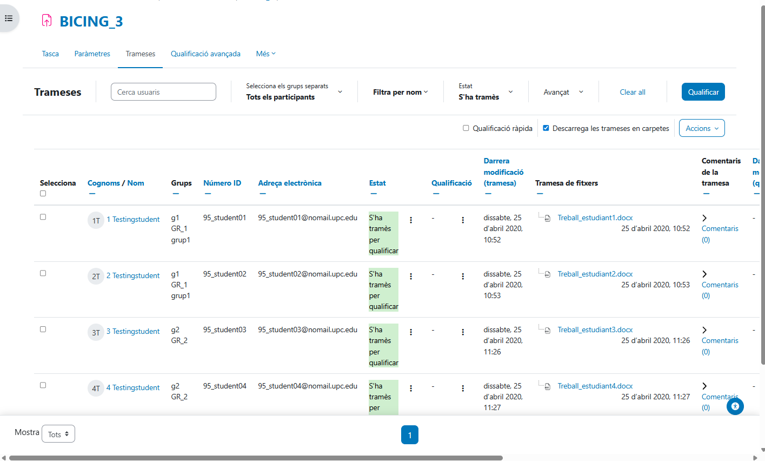Click the Clear all link
Screen dimensions: 765x461
click(x=632, y=92)
